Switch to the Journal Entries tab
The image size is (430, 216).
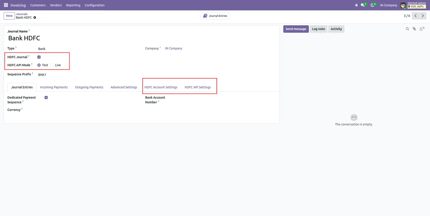[22, 87]
